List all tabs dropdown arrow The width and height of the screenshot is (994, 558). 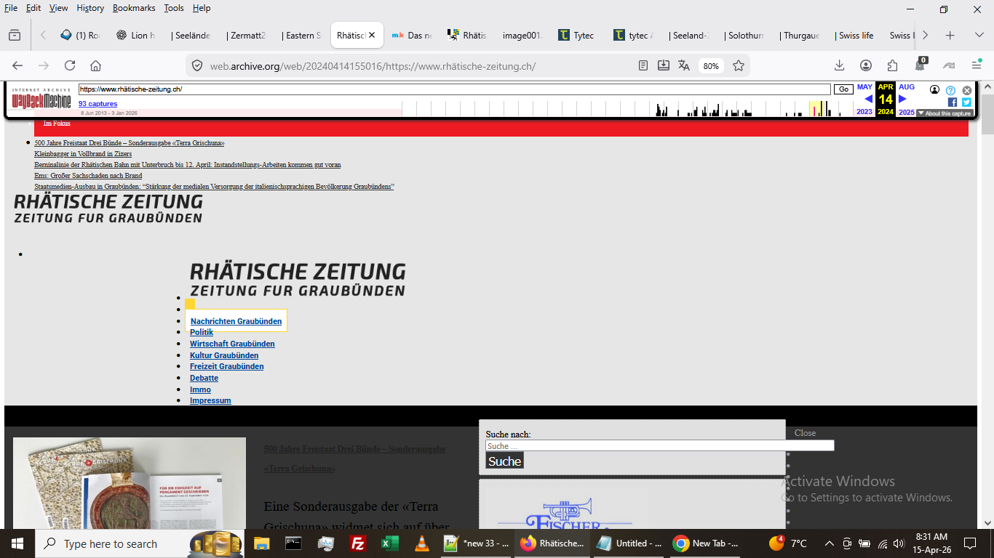point(979,35)
